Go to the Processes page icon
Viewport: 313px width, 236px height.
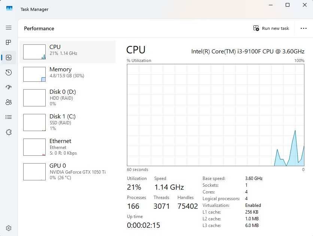coord(9,43)
